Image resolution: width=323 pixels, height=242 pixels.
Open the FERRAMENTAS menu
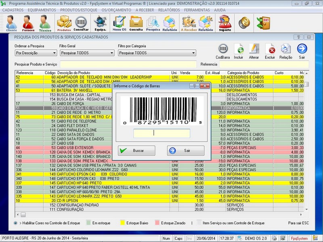click(x=197, y=10)
